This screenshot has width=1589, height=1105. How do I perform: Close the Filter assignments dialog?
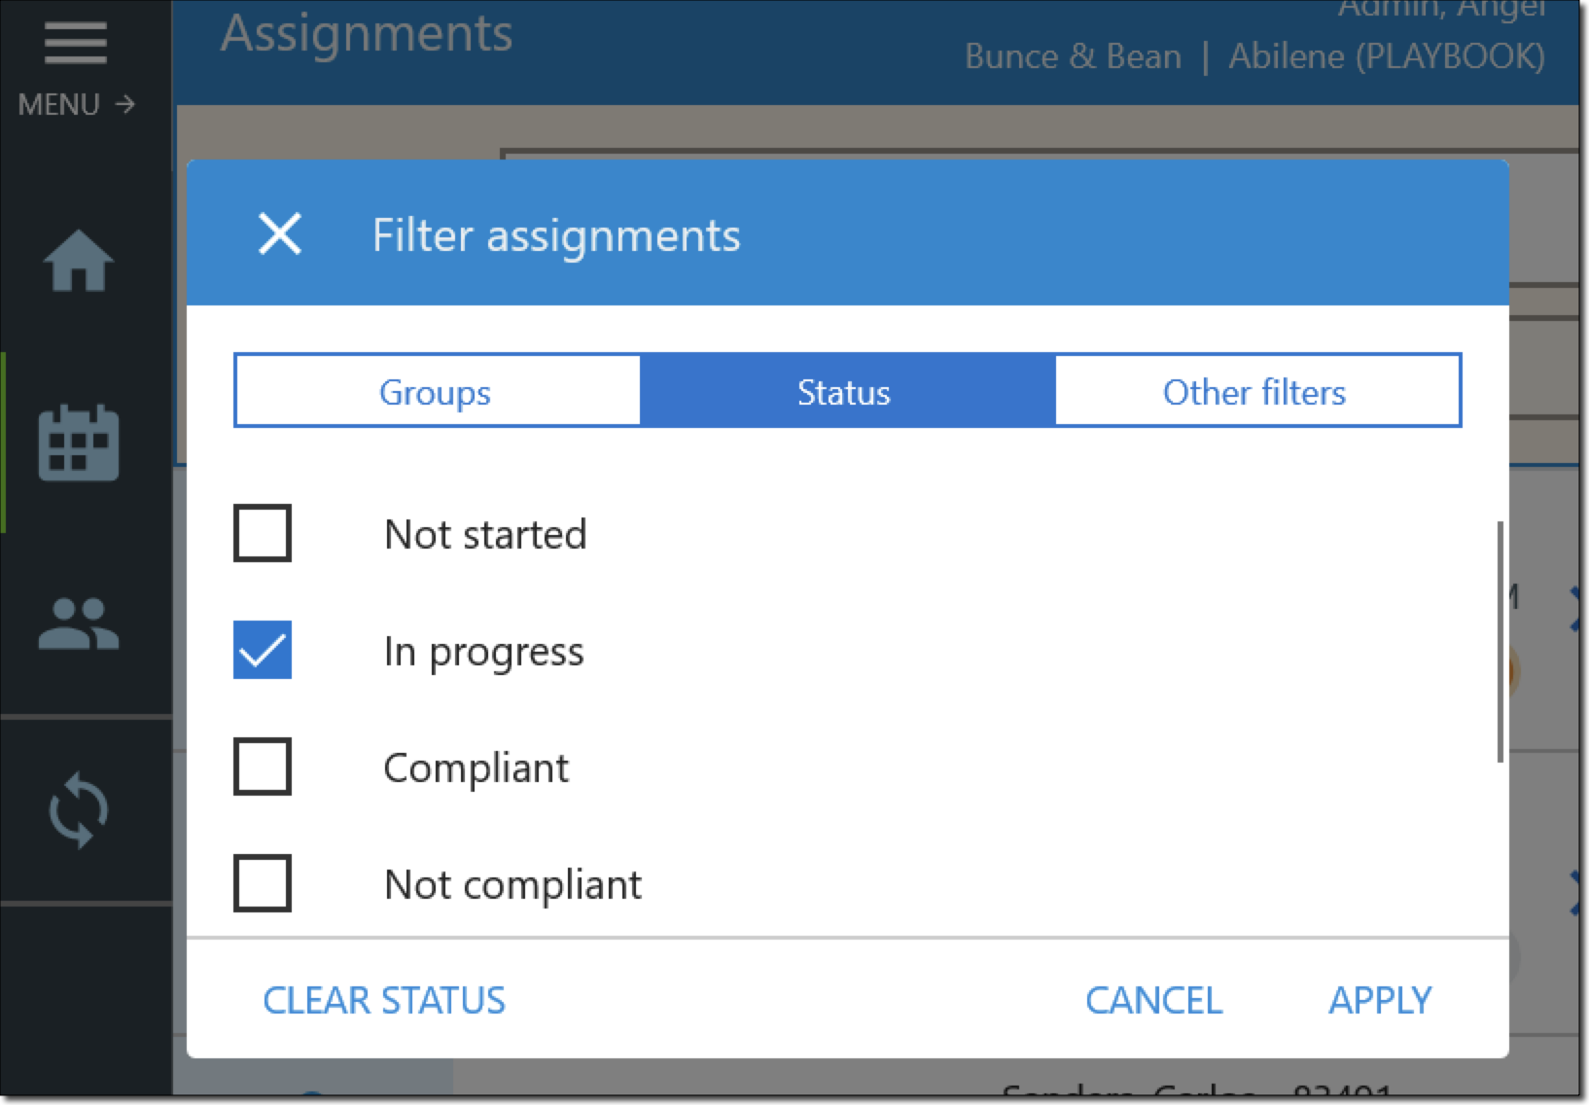280,234
